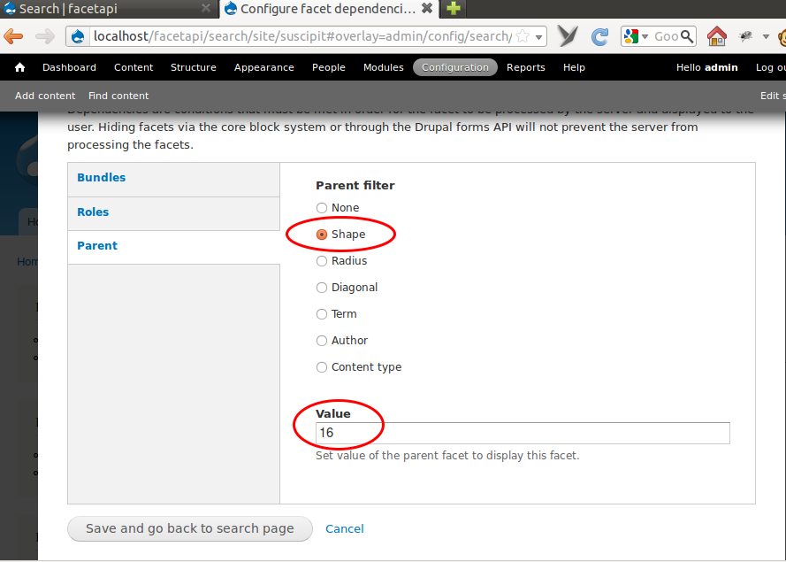Click the browser forward arrow button
The width and height of the screenshot is (786, 562).
45,36
